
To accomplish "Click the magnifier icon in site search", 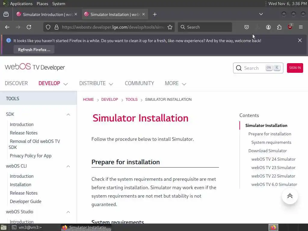I will pyautogui.click(x=239, y=68).
